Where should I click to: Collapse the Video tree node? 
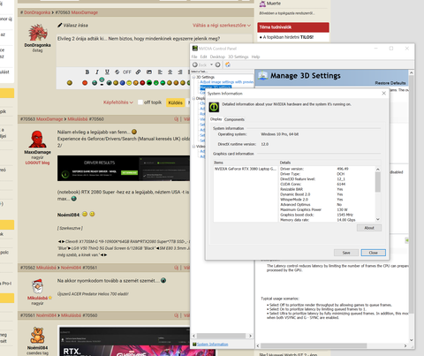(x=193, y=147)
